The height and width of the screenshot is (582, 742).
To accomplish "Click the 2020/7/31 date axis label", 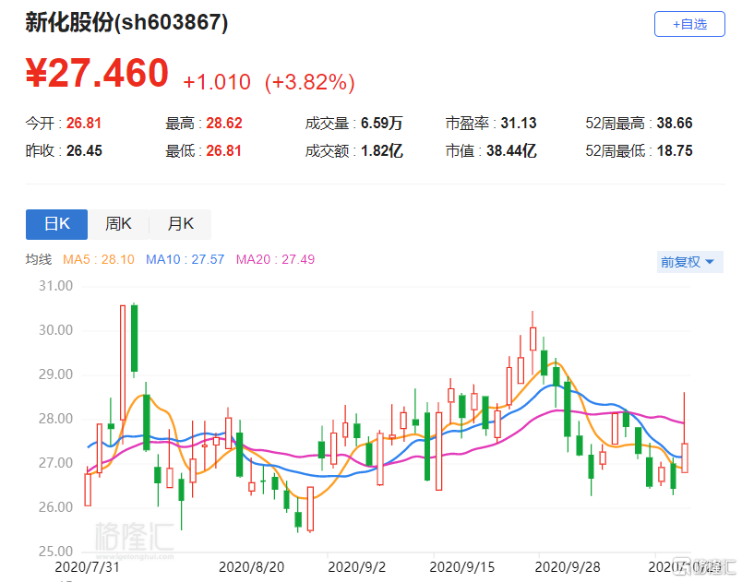I will pyautogui.click(x=87, y=567).
